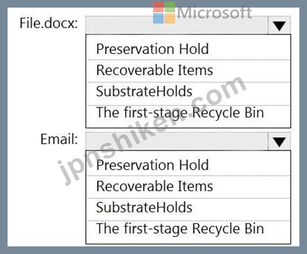Click the Email label
This screenshot has height=254, width=307.
pyautogui.click(x=59, y=139)
